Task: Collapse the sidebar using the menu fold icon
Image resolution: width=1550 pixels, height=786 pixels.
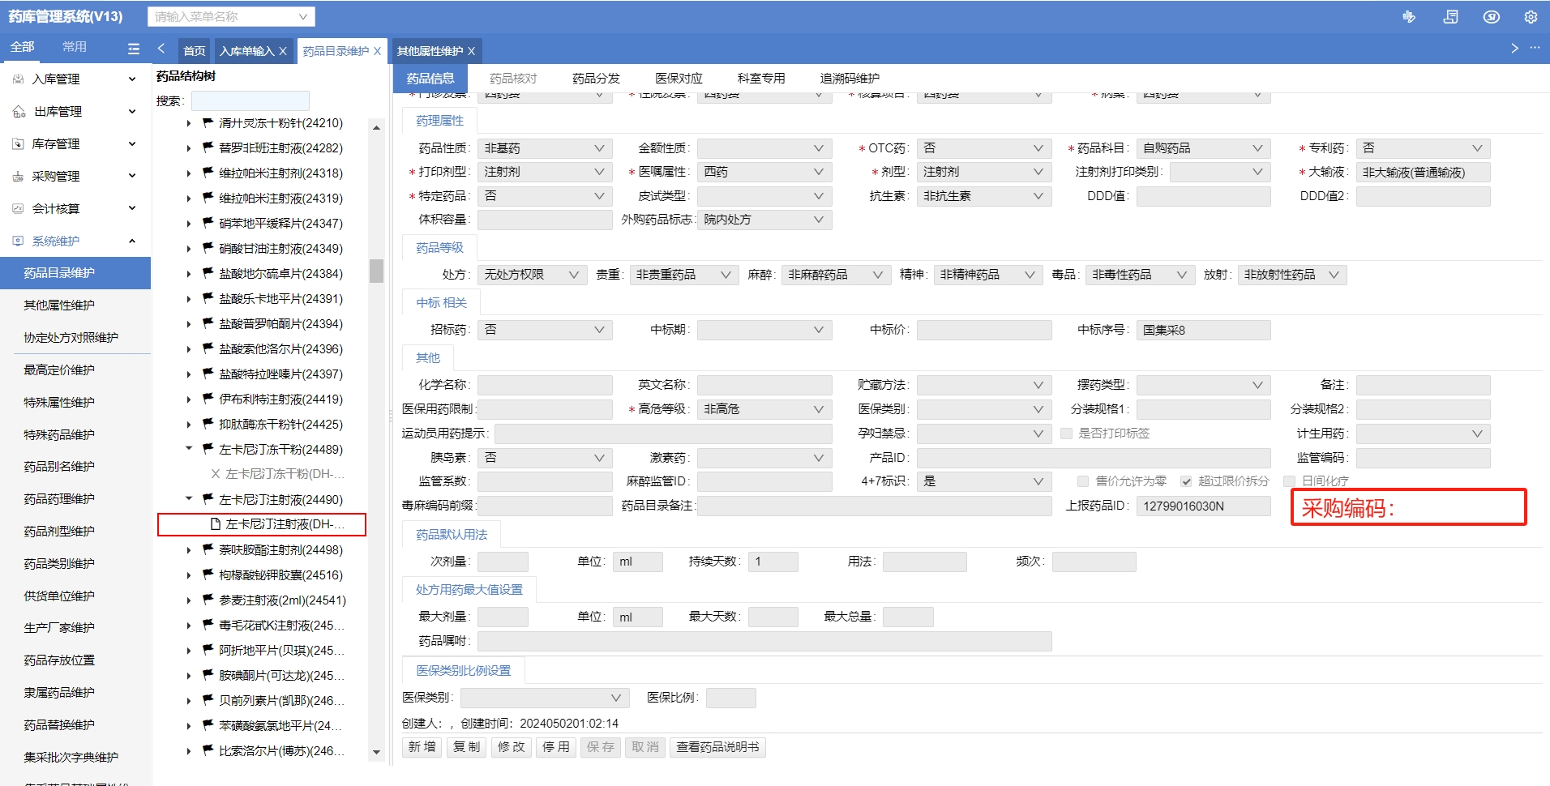Action: 134,49
